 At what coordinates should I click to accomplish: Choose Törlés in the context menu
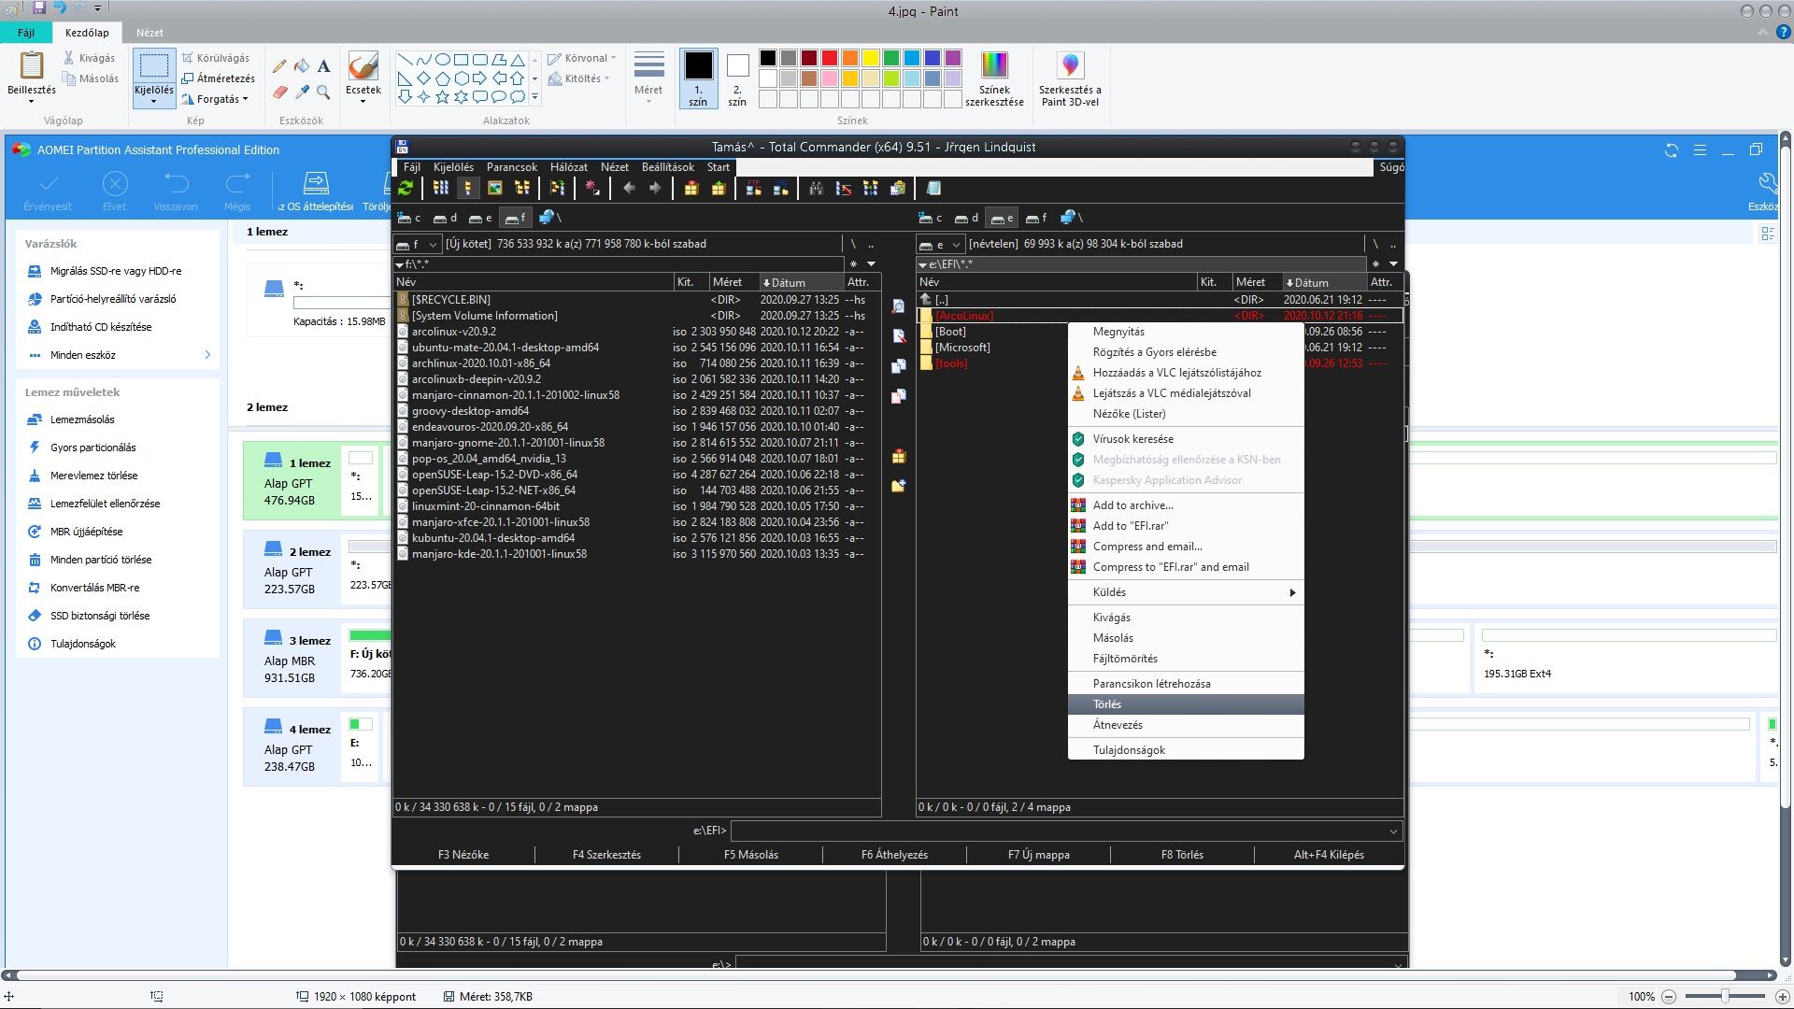click(1186, 704)
